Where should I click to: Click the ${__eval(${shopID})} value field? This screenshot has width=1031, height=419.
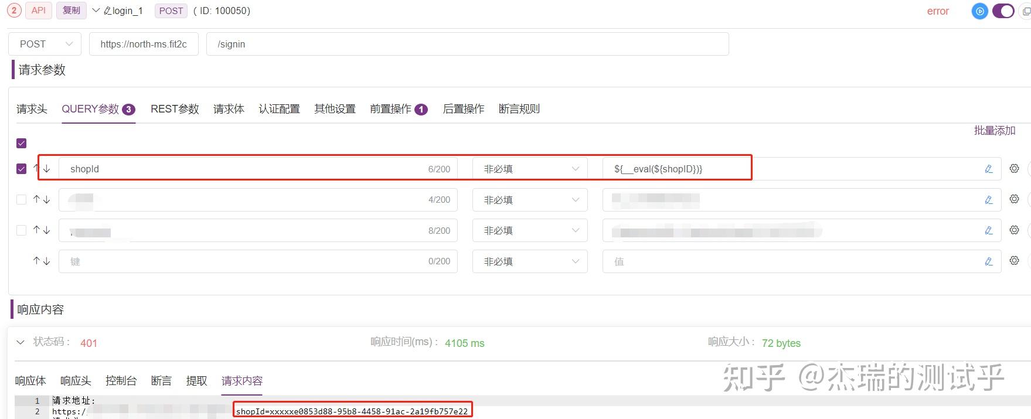[801, 169]
